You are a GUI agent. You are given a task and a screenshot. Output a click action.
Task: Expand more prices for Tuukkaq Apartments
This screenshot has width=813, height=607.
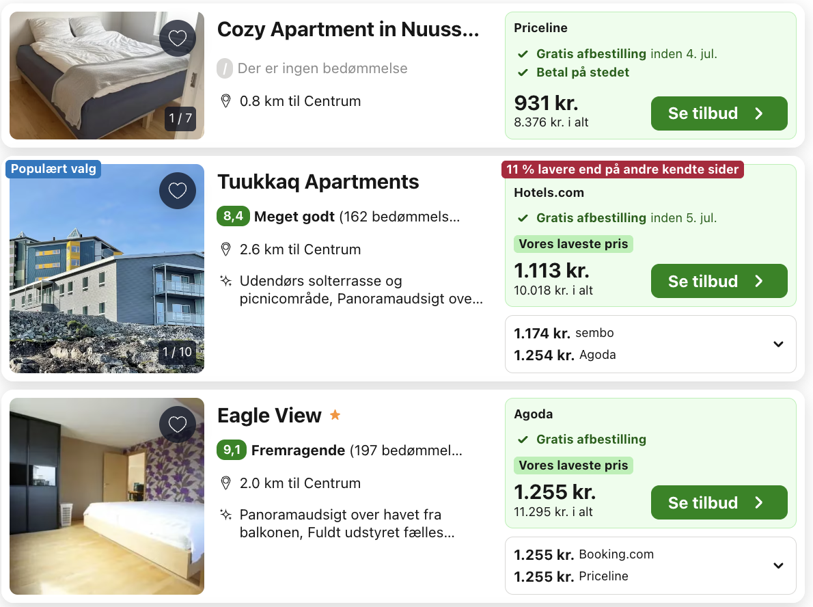[778, 344]
